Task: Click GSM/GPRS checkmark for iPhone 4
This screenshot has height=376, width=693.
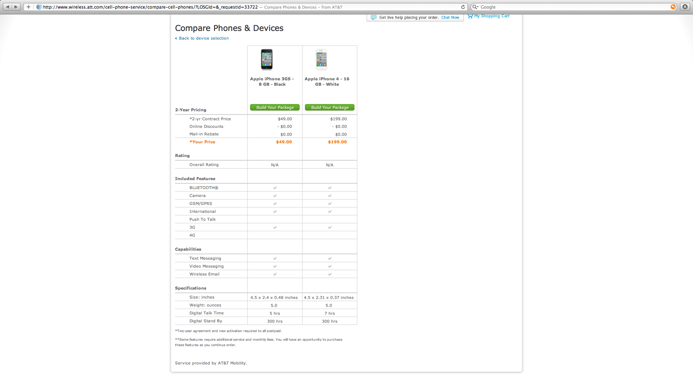Action: click(x=330, y=203)
